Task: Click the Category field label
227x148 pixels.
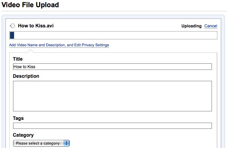Action: point(23,135)
